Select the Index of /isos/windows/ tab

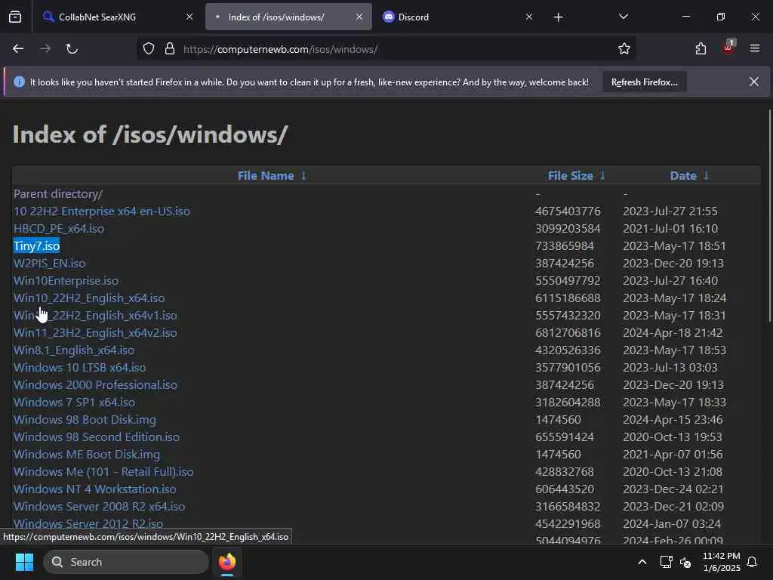(x=288, y=17)
